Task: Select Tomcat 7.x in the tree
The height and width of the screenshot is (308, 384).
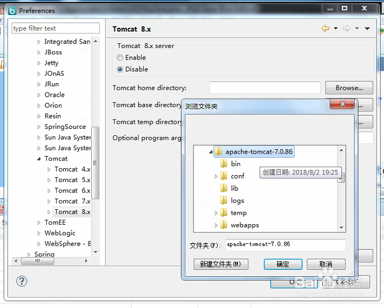Action: pyautogui.click(x=73, y=201)
